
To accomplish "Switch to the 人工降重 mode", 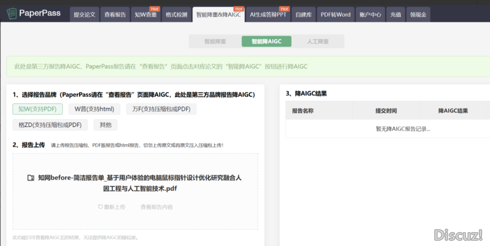I will (318, 41).
